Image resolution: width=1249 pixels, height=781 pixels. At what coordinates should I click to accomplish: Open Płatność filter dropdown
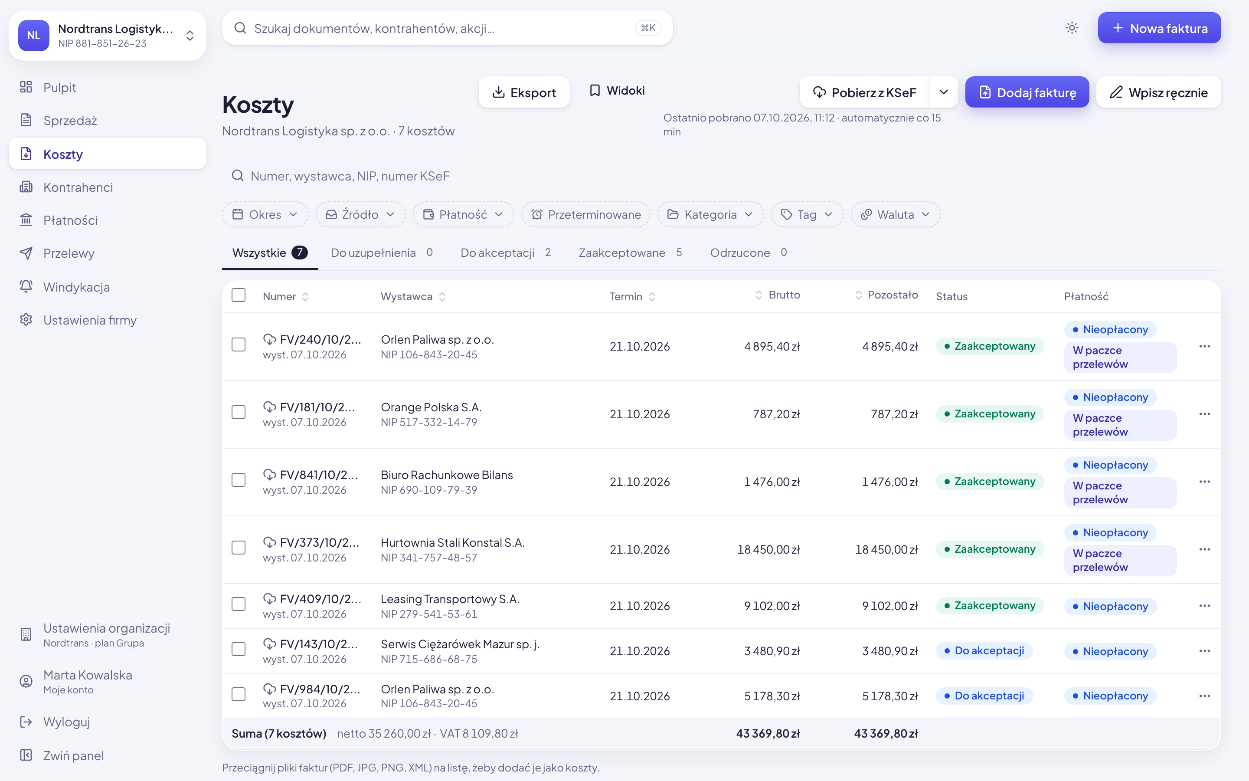pyautogui.click(x=463, y=214)
